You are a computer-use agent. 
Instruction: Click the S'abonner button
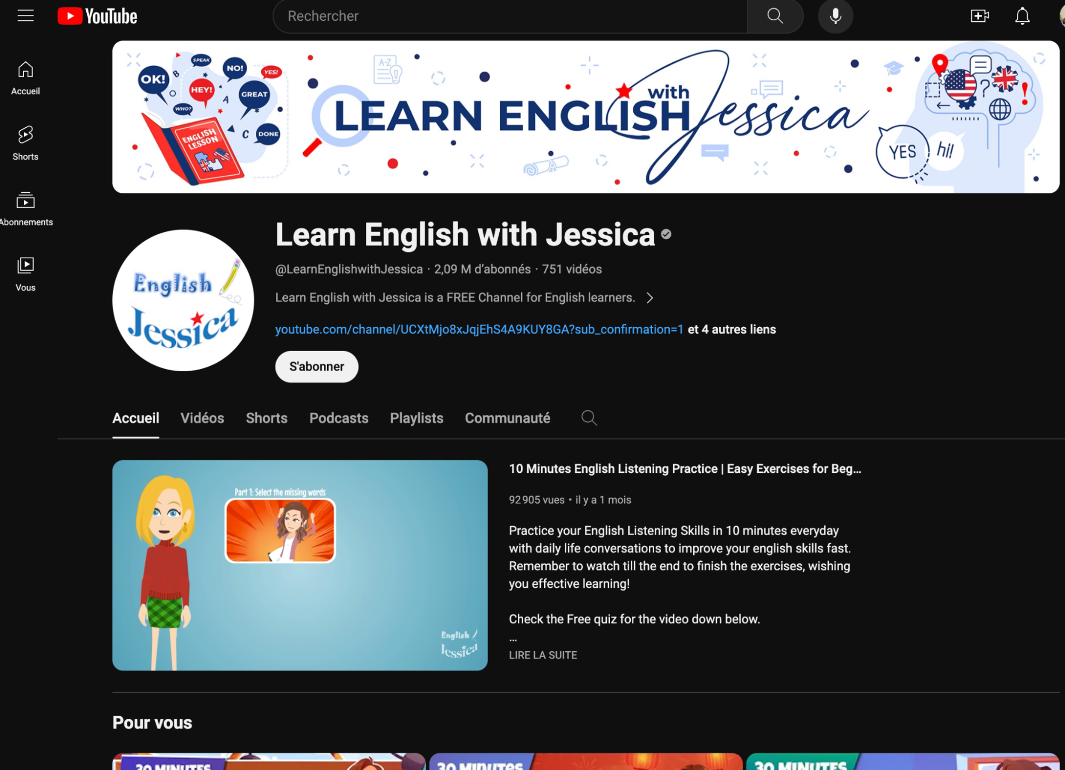(316, 366)
